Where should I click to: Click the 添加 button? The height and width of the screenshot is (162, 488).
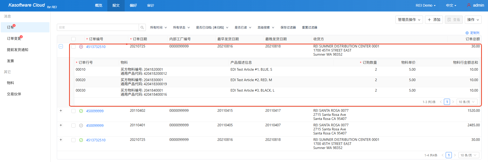pyautogui.click(x=434, y=20)
